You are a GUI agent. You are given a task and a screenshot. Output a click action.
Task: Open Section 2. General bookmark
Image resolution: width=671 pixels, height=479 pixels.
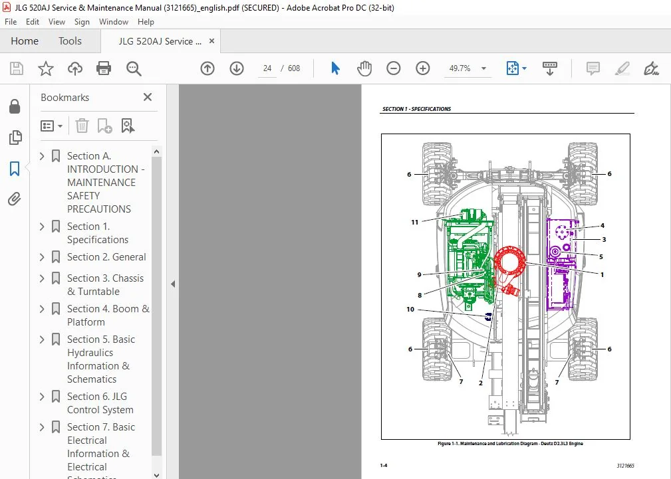tap(106, 257)
